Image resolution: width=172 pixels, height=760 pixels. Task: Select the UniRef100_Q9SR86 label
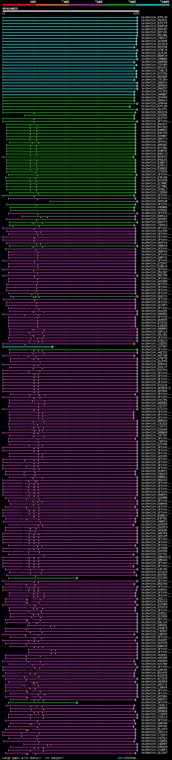(x=154, y=97)
